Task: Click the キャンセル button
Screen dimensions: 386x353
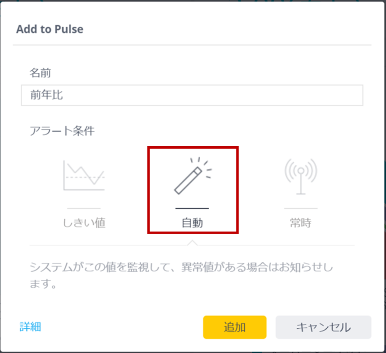Action: [323, 327]
